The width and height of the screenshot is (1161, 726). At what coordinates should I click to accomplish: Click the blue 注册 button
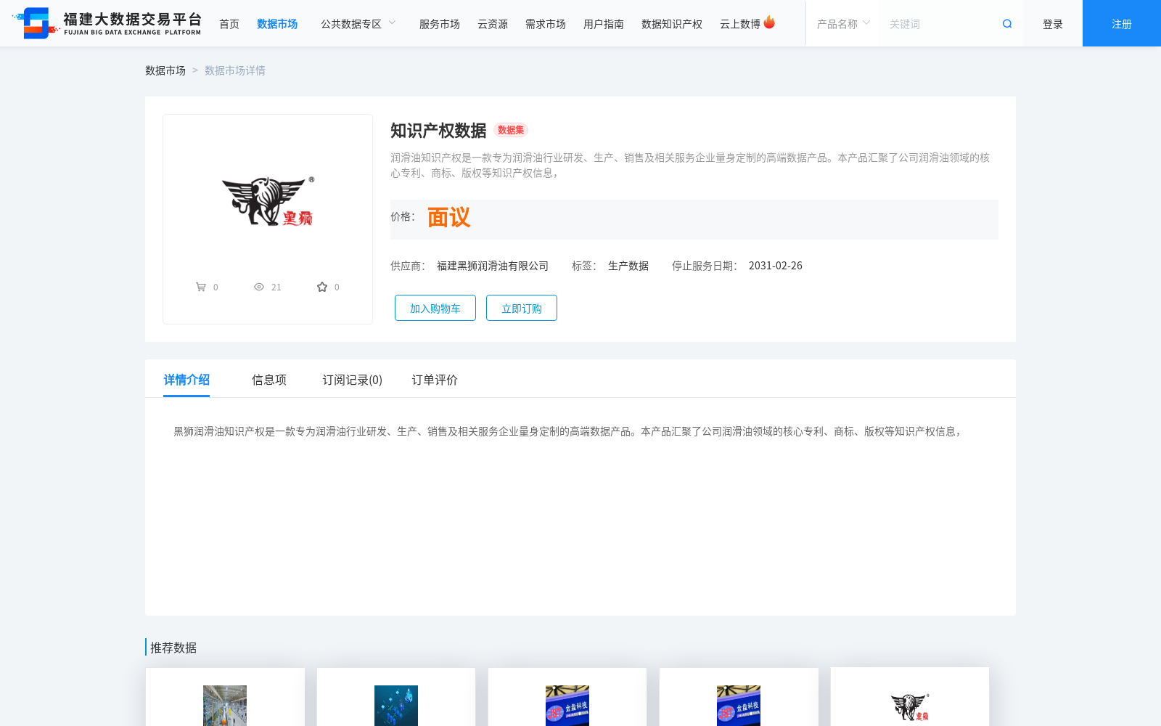click(1122, 23)
